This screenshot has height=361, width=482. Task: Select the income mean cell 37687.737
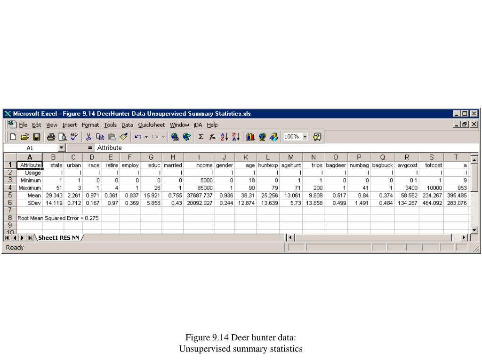point(199,195)
